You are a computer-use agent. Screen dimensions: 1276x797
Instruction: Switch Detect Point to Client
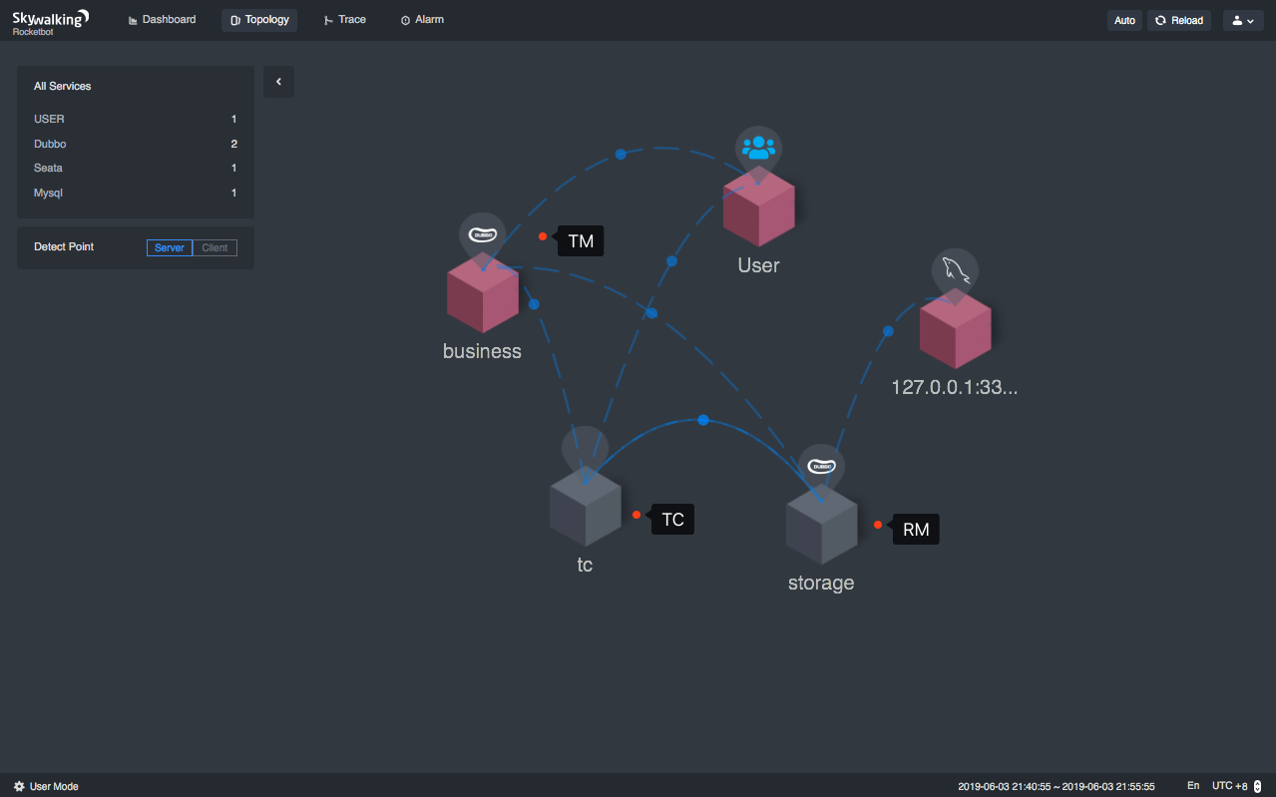[x=214, y=247]
